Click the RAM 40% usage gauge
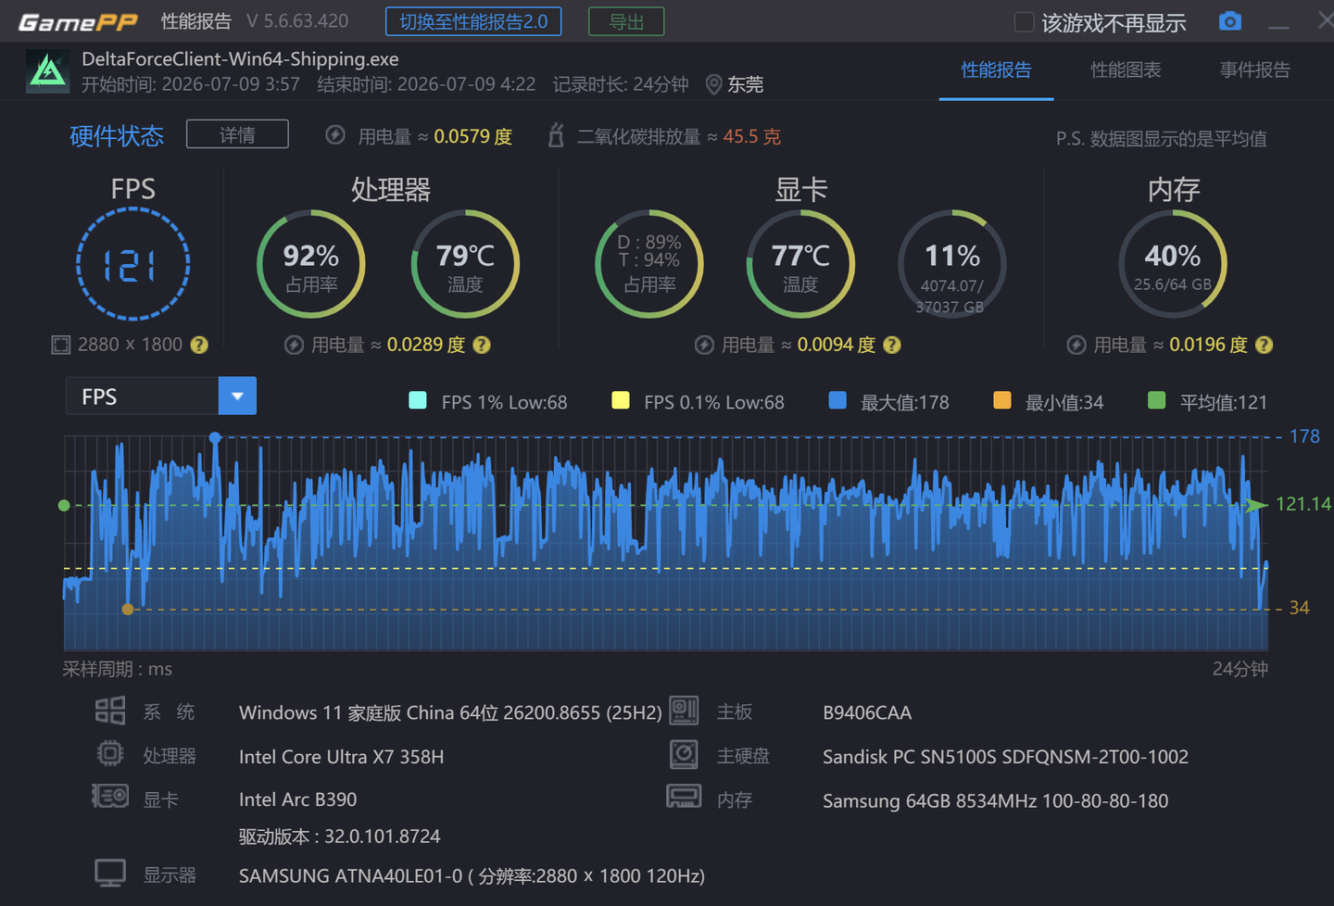Viewport: 1334px width, 906px height. [x=1173, y=265]
